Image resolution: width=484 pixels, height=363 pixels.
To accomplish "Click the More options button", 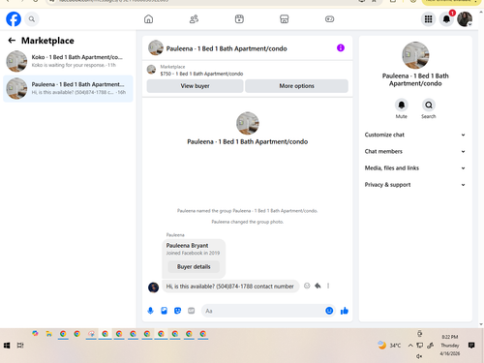I will pos(296,86).
